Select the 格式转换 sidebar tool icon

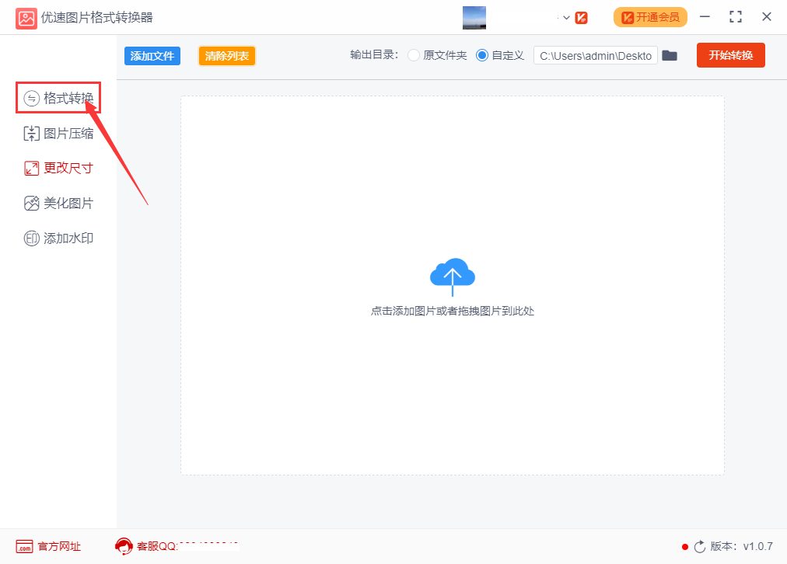point(31,97)
